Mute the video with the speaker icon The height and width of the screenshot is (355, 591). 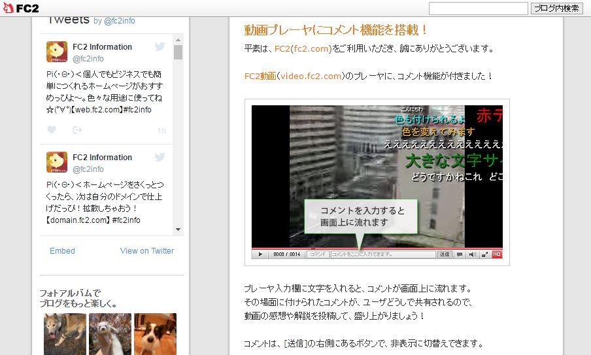(x=472, y=254)
